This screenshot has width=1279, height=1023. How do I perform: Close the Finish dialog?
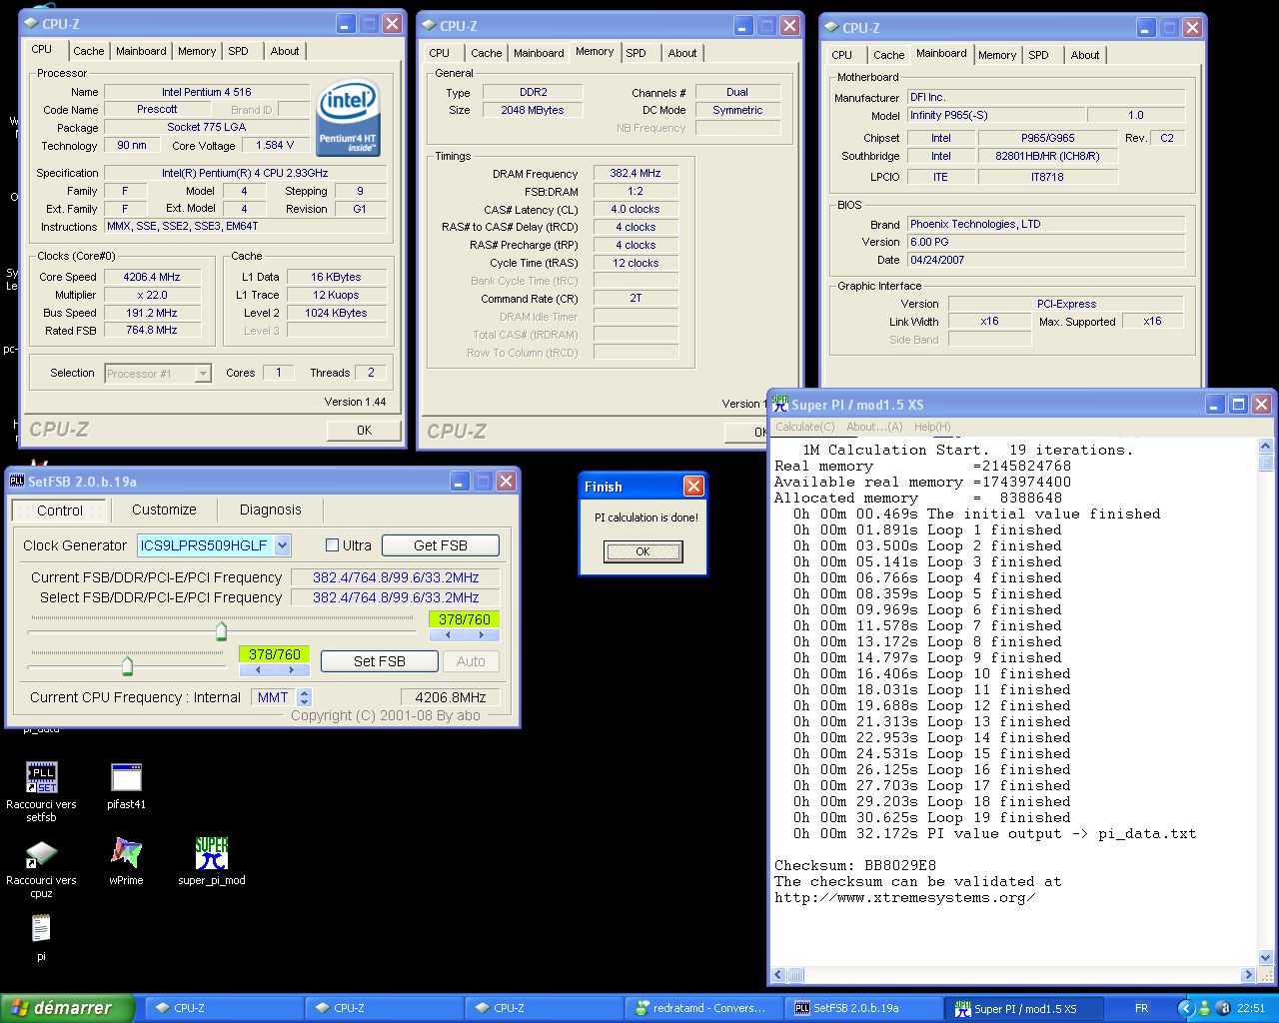click(693, 487)
